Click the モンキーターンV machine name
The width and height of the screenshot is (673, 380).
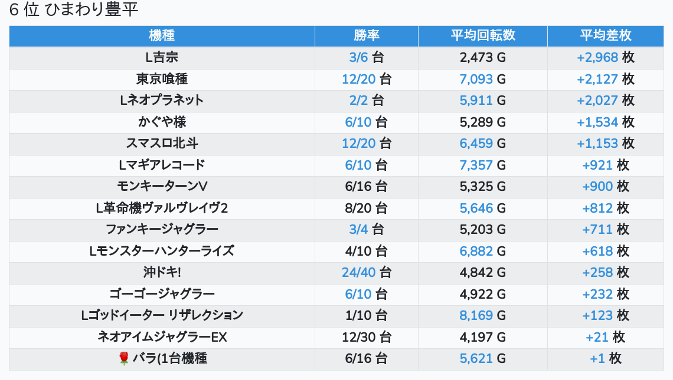tap(162, 186)
